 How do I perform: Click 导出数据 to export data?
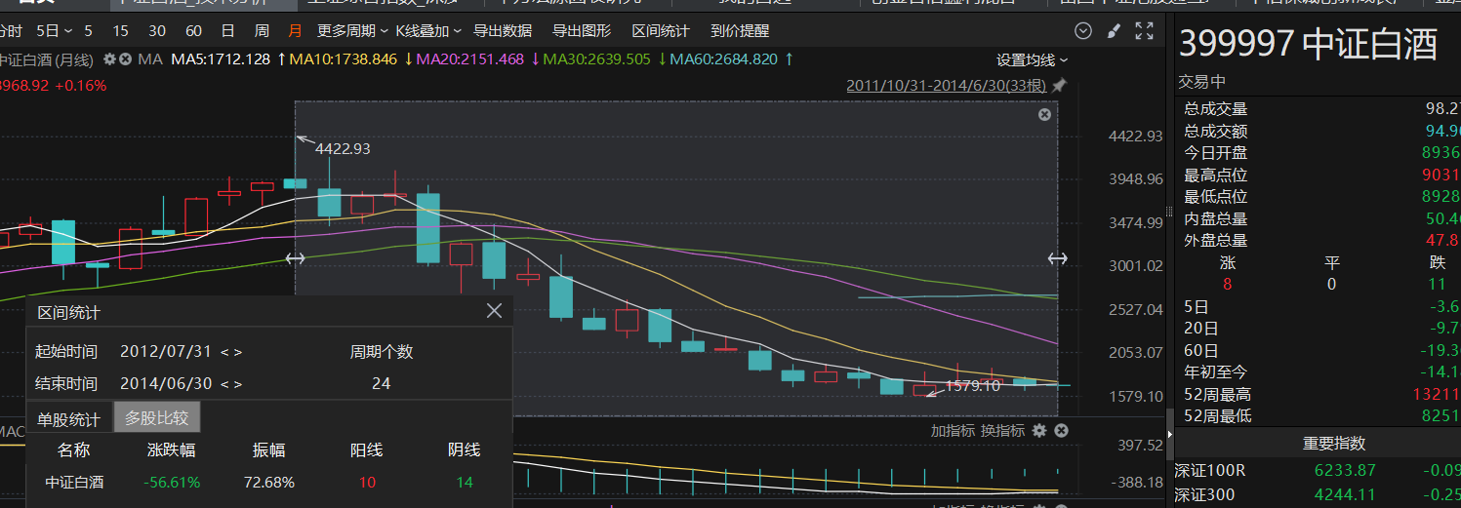click(x=503, y=30)
